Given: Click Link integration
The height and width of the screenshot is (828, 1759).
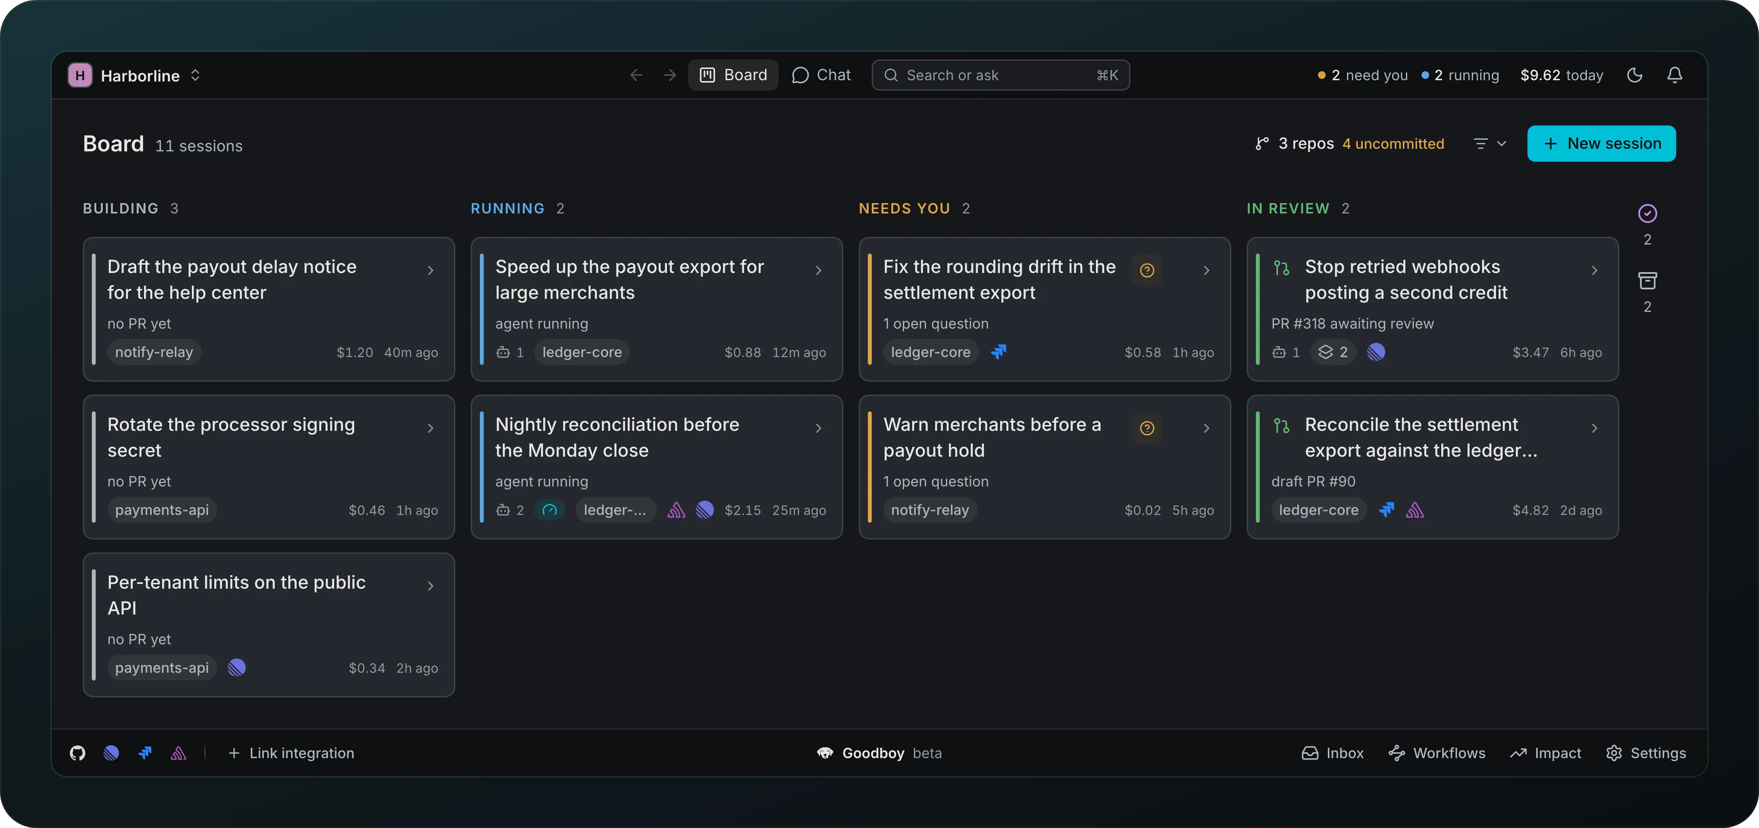Looking at the screenshot, I should click(x=291, y=753).
